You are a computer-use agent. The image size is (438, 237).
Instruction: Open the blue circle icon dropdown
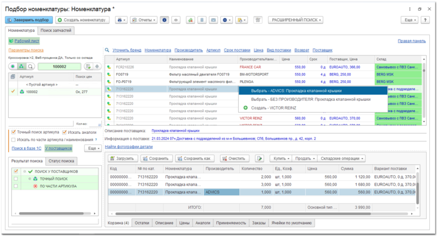(x=226, y=20)
